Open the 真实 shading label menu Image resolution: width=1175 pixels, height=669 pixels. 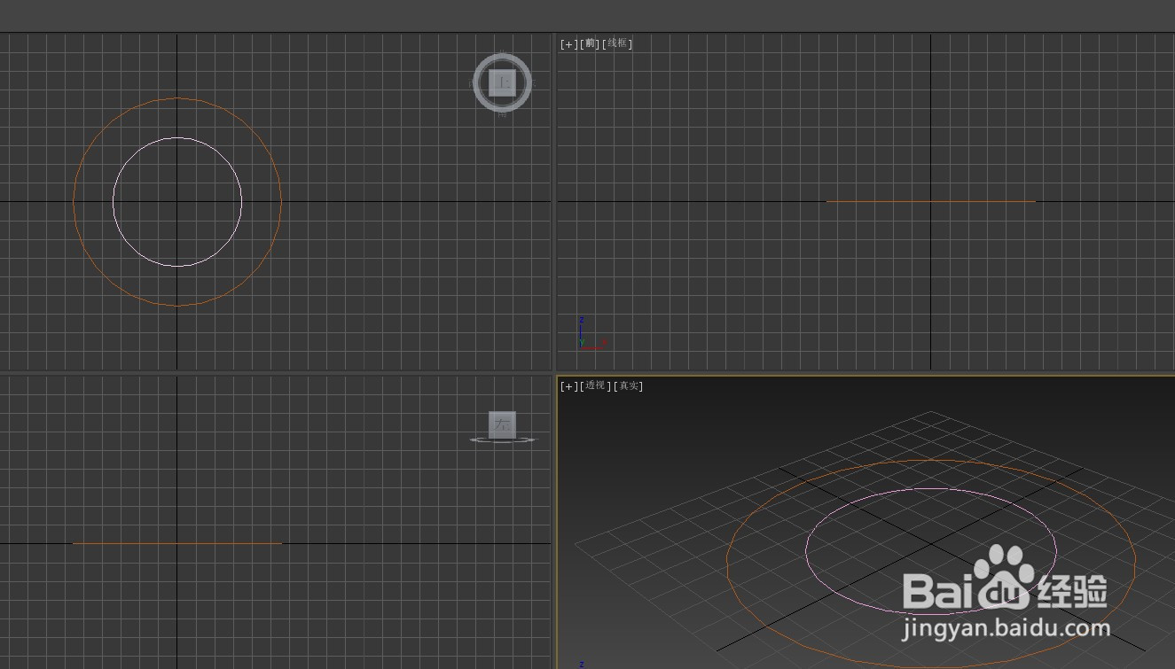click(x=629, y=385)
